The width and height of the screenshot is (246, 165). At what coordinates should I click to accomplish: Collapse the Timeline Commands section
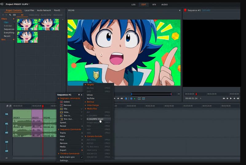[x=59, y=154]
